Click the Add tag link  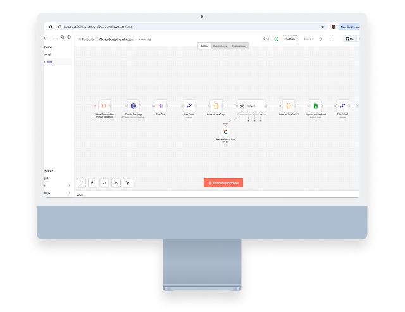click(145, 39)
